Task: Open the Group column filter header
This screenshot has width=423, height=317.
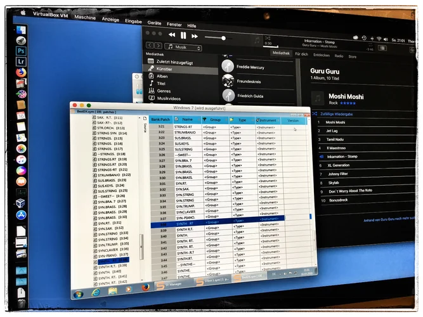Action: pyautogui.click(x=215, y=120)
